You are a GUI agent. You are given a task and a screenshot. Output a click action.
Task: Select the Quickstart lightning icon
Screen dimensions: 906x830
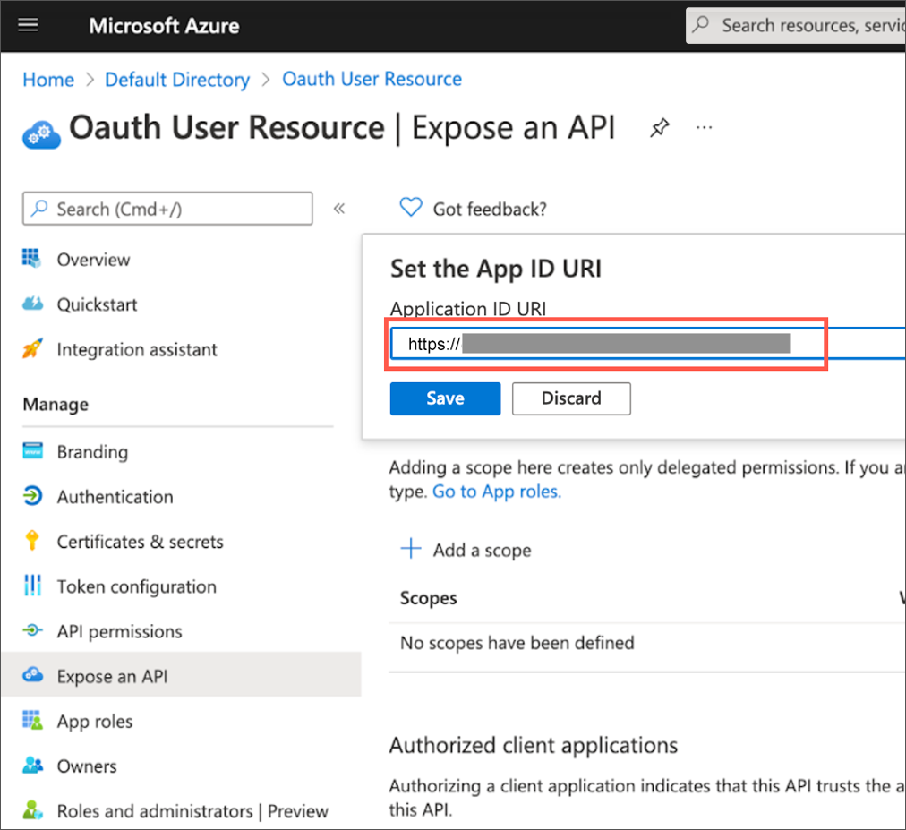[33, 304]
